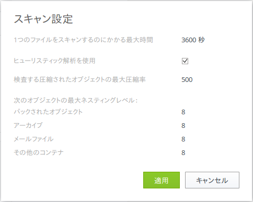
Task: Click the 1つのファイルをスキャンするのにかかる最大時間 label
Action: pyautogui.click(x=83, y=40)
